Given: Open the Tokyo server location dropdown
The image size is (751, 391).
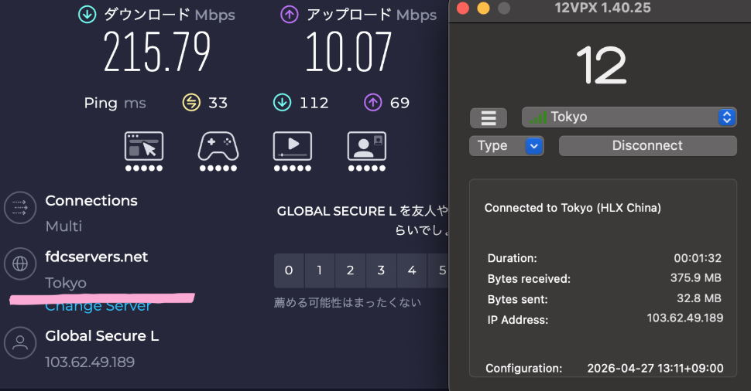Looking at the screenshot, I should tap(629, 117).
